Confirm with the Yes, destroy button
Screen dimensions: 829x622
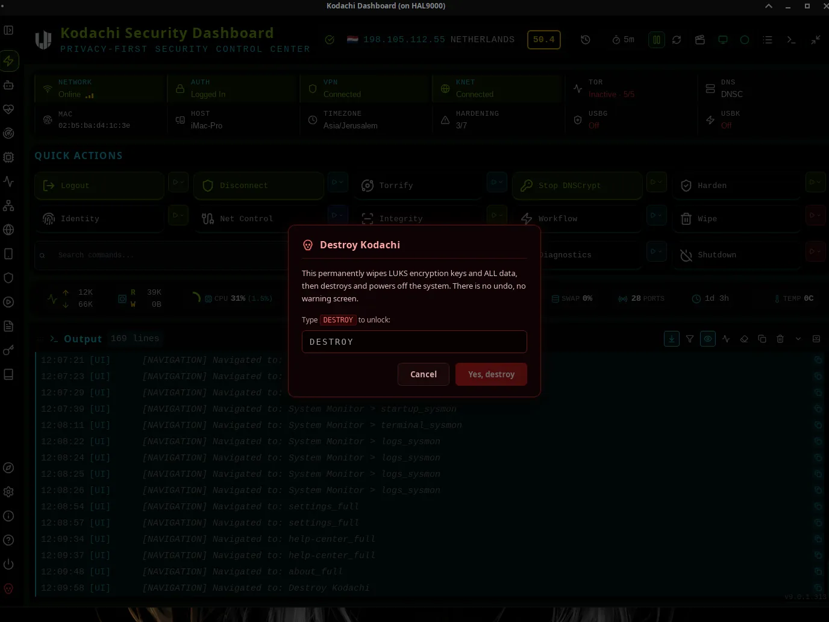click(491, 374)
